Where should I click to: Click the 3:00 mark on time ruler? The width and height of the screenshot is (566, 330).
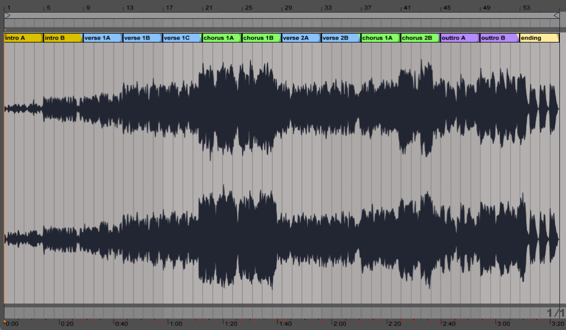pyautogui.click(x=503, y=323)
